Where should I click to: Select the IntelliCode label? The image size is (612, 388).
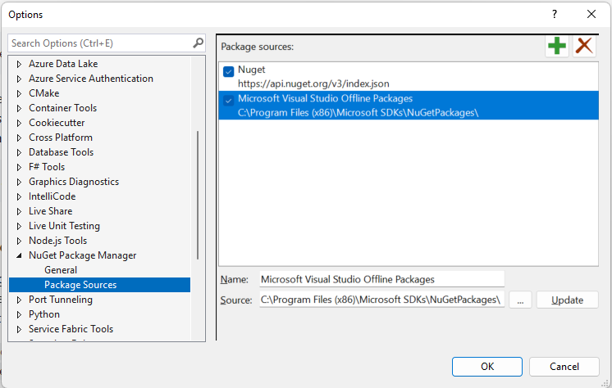coord(52,196)
